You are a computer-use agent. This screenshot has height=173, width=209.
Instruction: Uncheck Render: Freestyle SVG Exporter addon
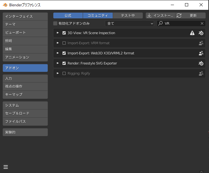point(64,63)
